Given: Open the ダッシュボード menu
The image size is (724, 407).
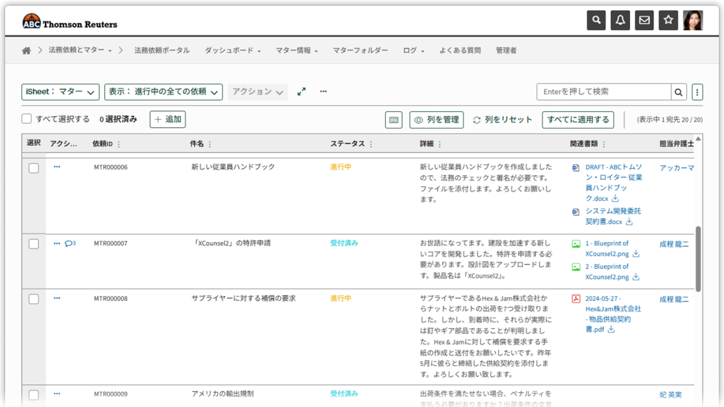Looking at the screenshot, I should pos(232,50).
